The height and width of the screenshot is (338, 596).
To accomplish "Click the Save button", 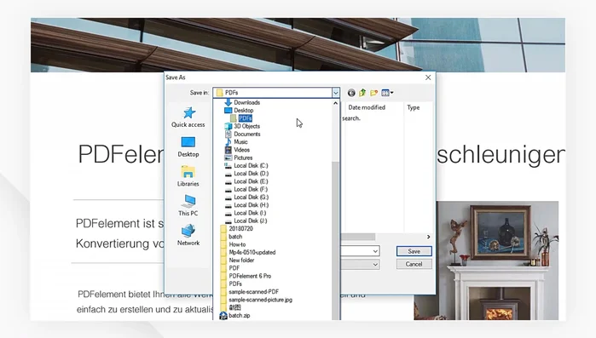I will click(x=414, y=251).
